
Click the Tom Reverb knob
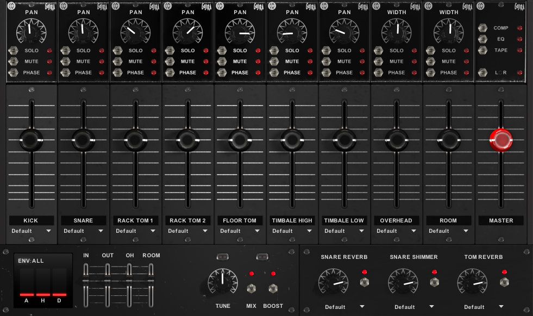[472, 282]
